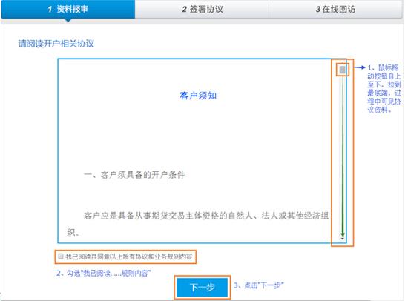This screenshot has height=301, width=408.
Task: Click the 请阅读开户相关协议 heading
Action: tap(56, 44)
